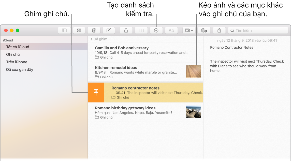This screenshot has height=161, width=291.
Task: Switch to attachments grid view
Action: [x=79, y=31]
